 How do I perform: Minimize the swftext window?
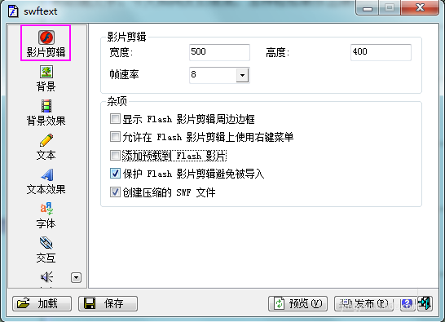(368, 8)
